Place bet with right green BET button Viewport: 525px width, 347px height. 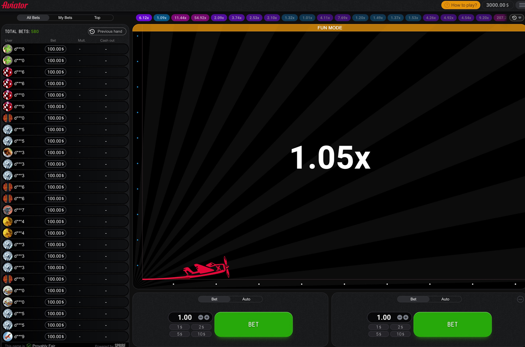point(453,324)
